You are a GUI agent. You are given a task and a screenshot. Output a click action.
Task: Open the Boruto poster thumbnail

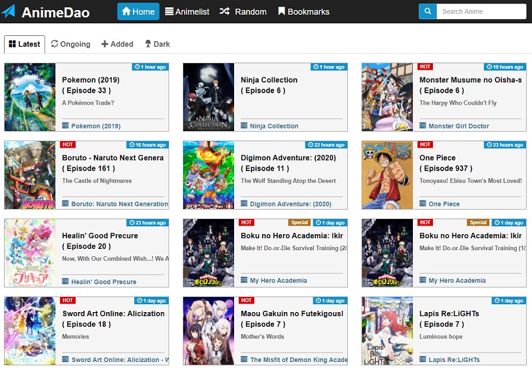[30, 175]
